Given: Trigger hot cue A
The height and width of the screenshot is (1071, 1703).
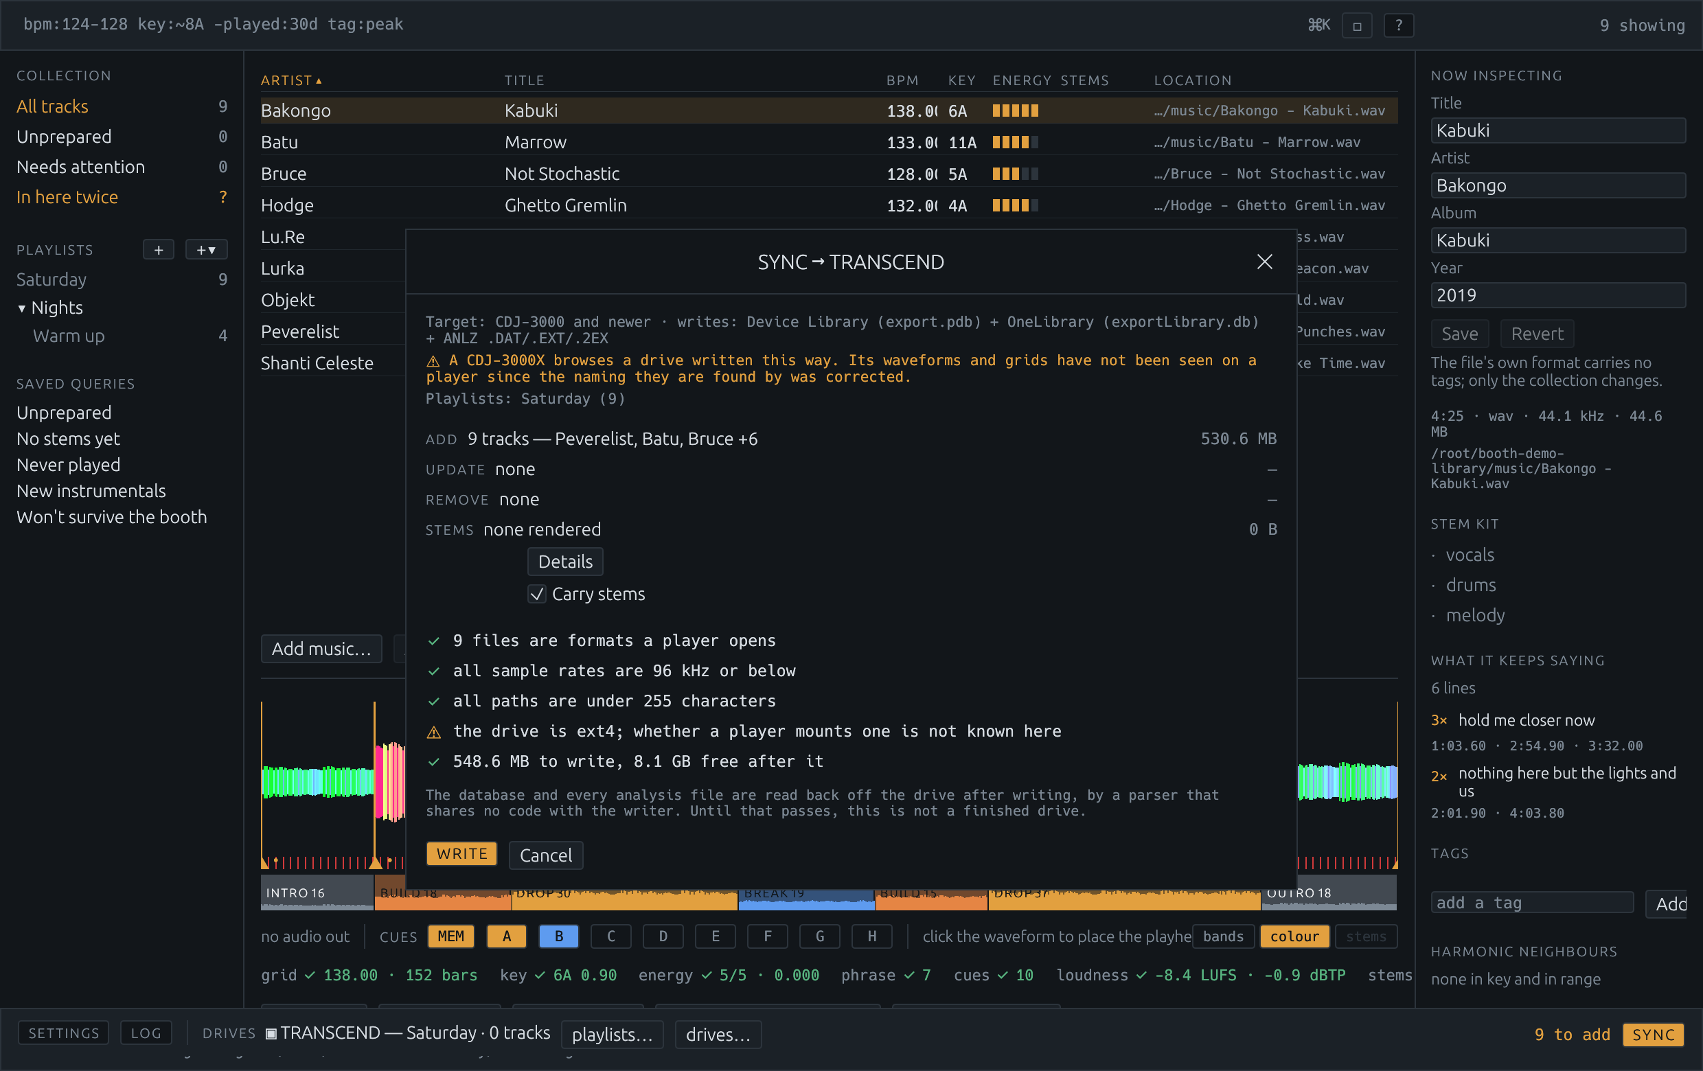Looking at the screenshot, I should [506, 936].
